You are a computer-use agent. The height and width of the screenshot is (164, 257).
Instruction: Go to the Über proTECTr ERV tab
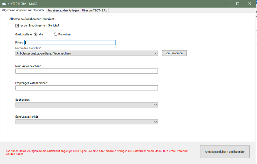tap(95, 10)
